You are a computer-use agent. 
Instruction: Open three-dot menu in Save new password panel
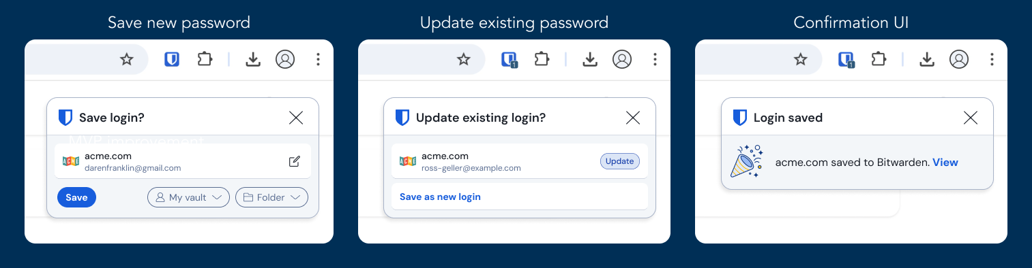[x=319, y=59]
